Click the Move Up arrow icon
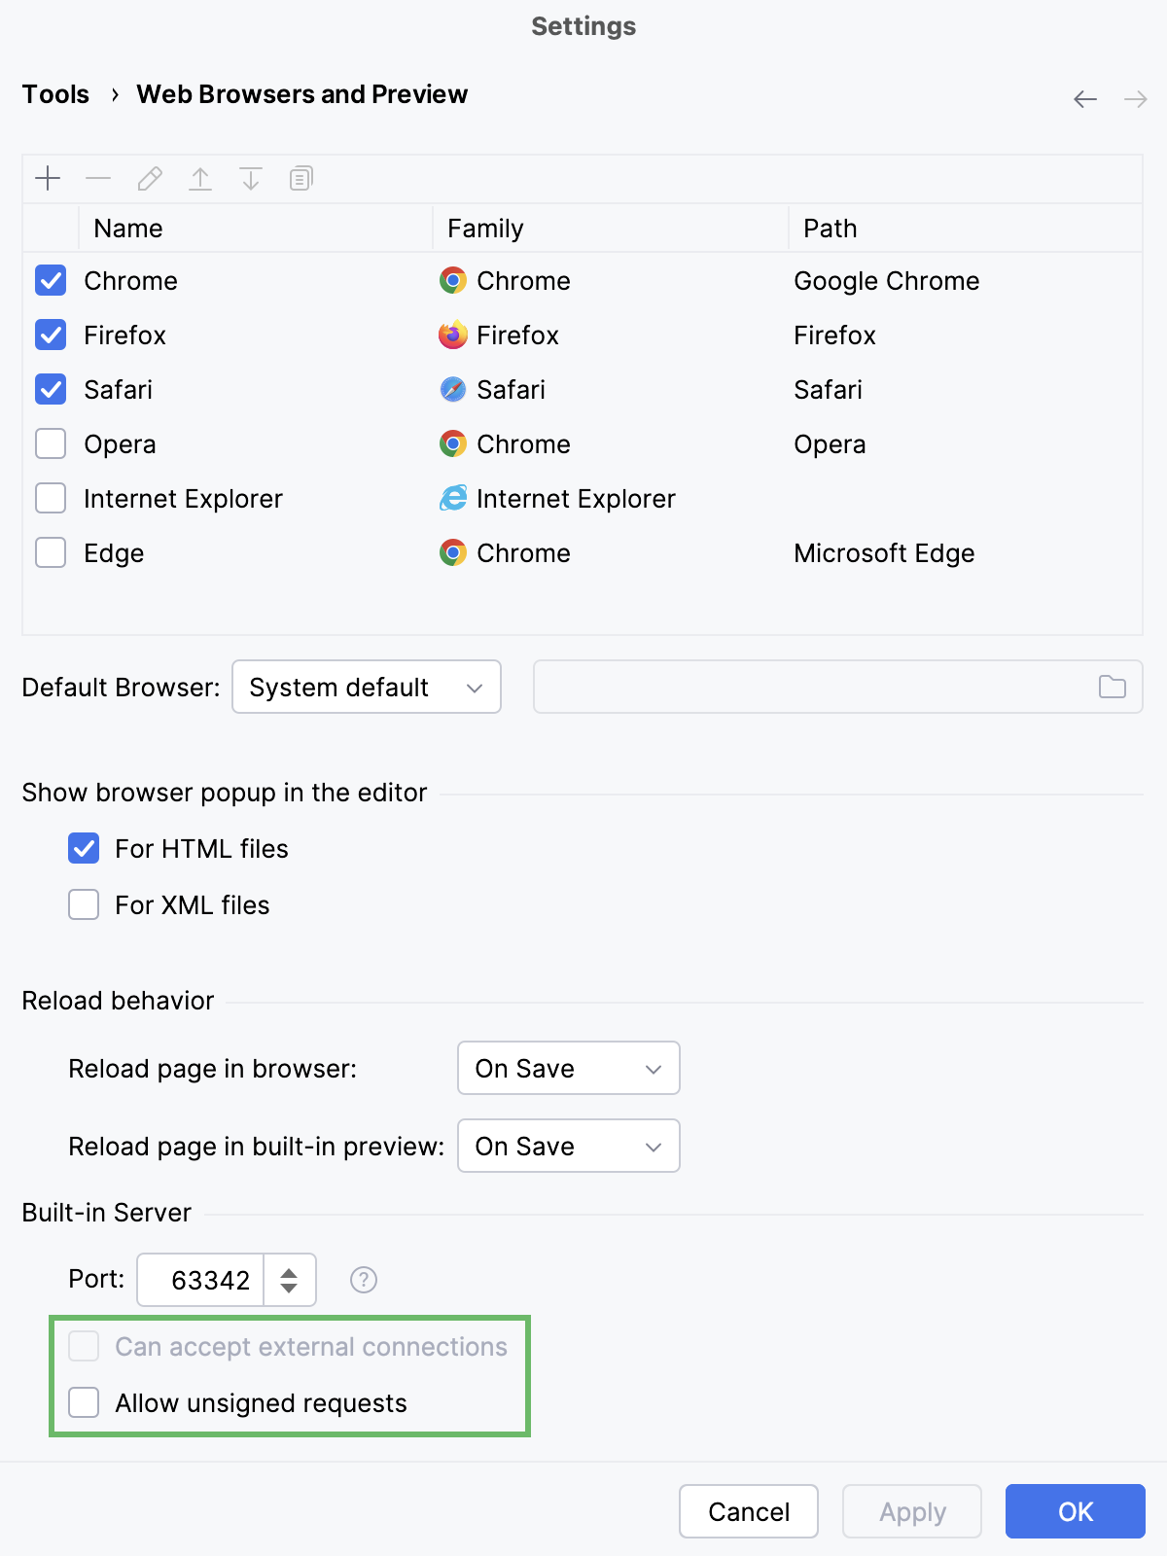 [x=200, y=178]
